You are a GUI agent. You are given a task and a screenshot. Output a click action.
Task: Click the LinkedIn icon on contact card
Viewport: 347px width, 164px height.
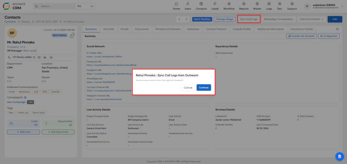point(45,57)
